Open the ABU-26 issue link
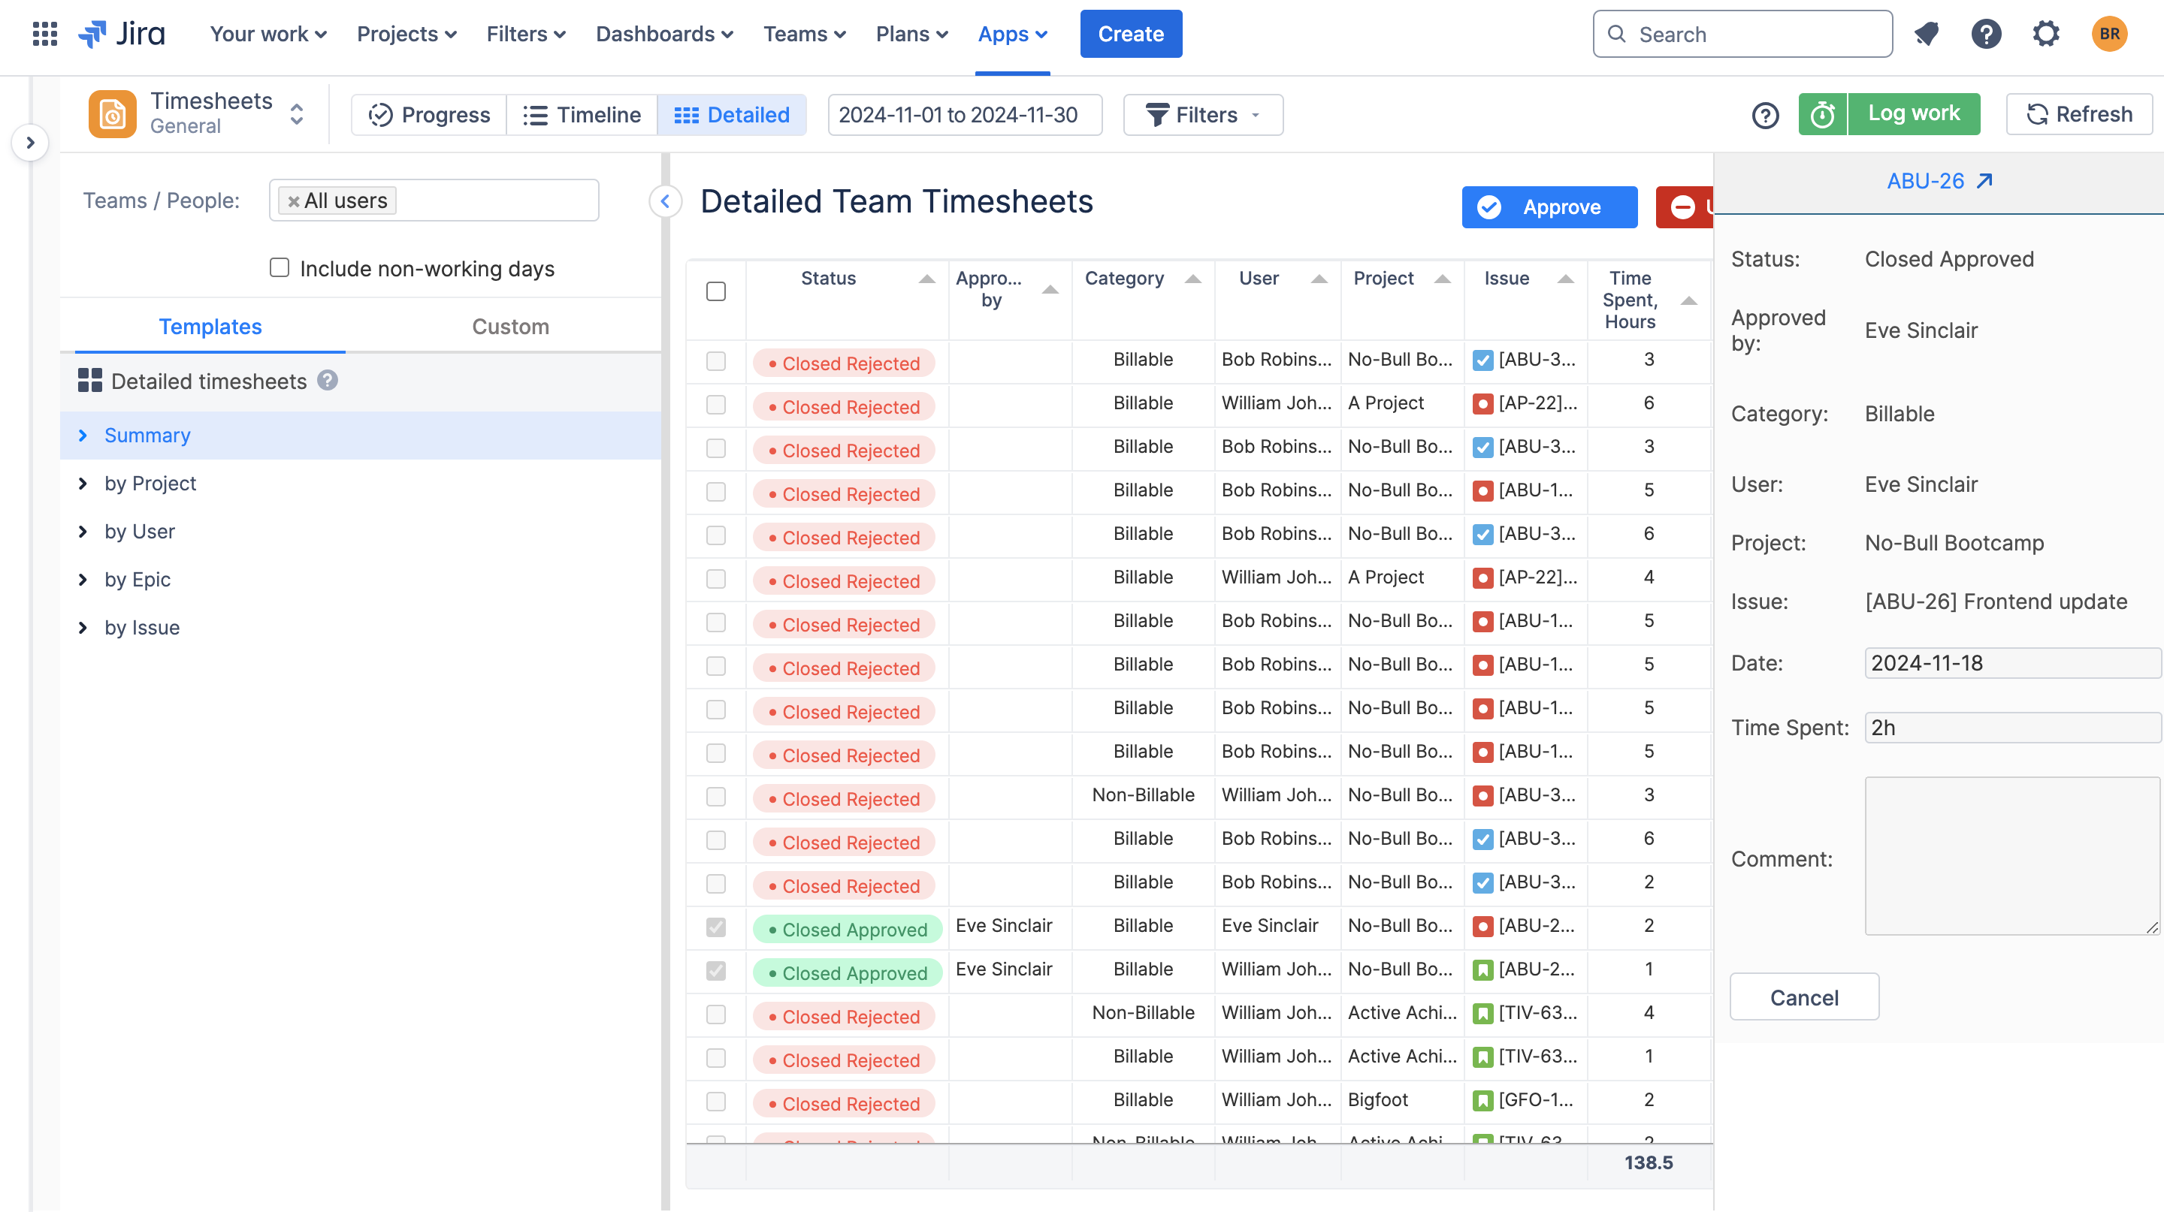This screenshot has height=1212, width=2164. [1939, 180]
